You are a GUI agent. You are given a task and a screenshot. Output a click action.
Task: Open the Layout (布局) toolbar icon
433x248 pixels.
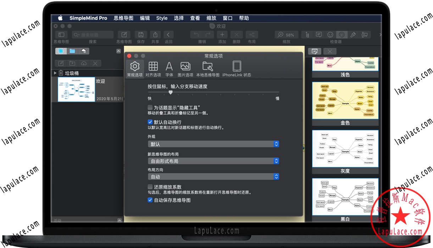[251, 34]
